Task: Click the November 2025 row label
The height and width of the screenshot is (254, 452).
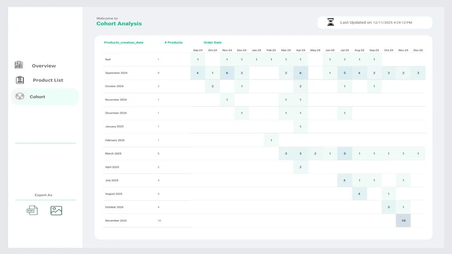Action: click(x=116, y=221)
